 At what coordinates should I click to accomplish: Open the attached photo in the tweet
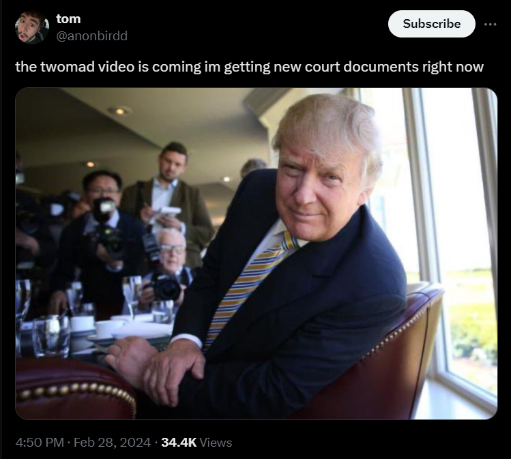256,254
